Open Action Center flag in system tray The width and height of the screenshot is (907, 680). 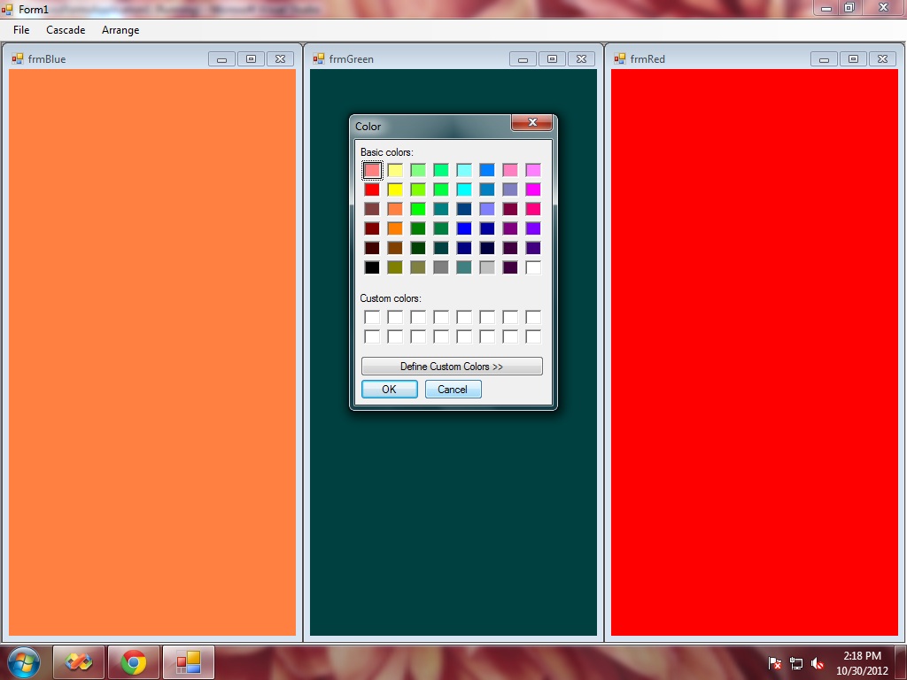tap(775, 663)
